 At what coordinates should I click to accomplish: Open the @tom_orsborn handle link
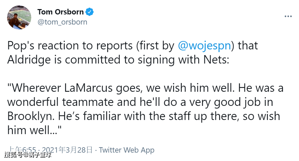[x=62, y=22]
